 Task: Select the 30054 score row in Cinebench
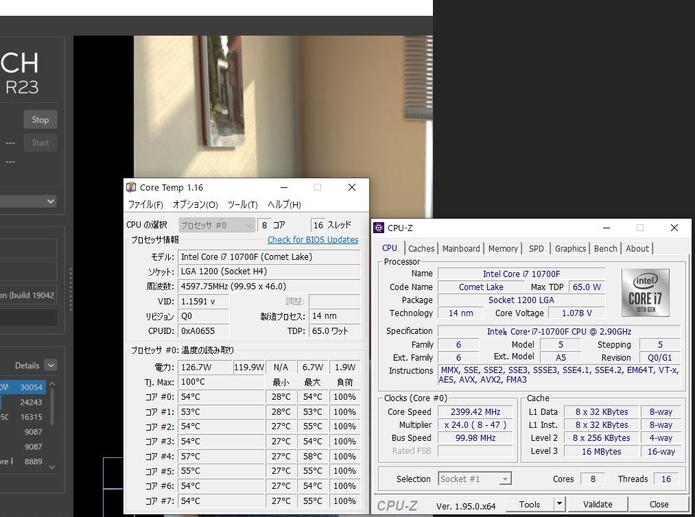tap(22, 387)
